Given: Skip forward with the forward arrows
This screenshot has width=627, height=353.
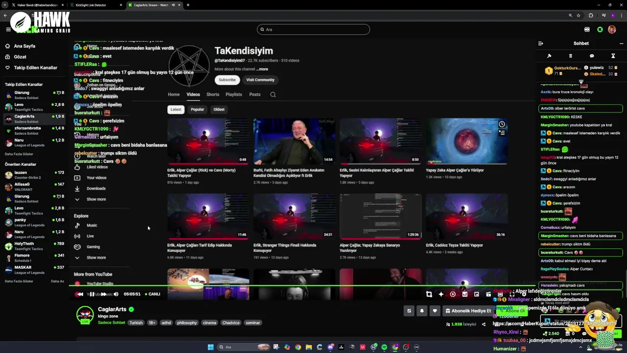Looking at the screenshot, I should 104,294.
